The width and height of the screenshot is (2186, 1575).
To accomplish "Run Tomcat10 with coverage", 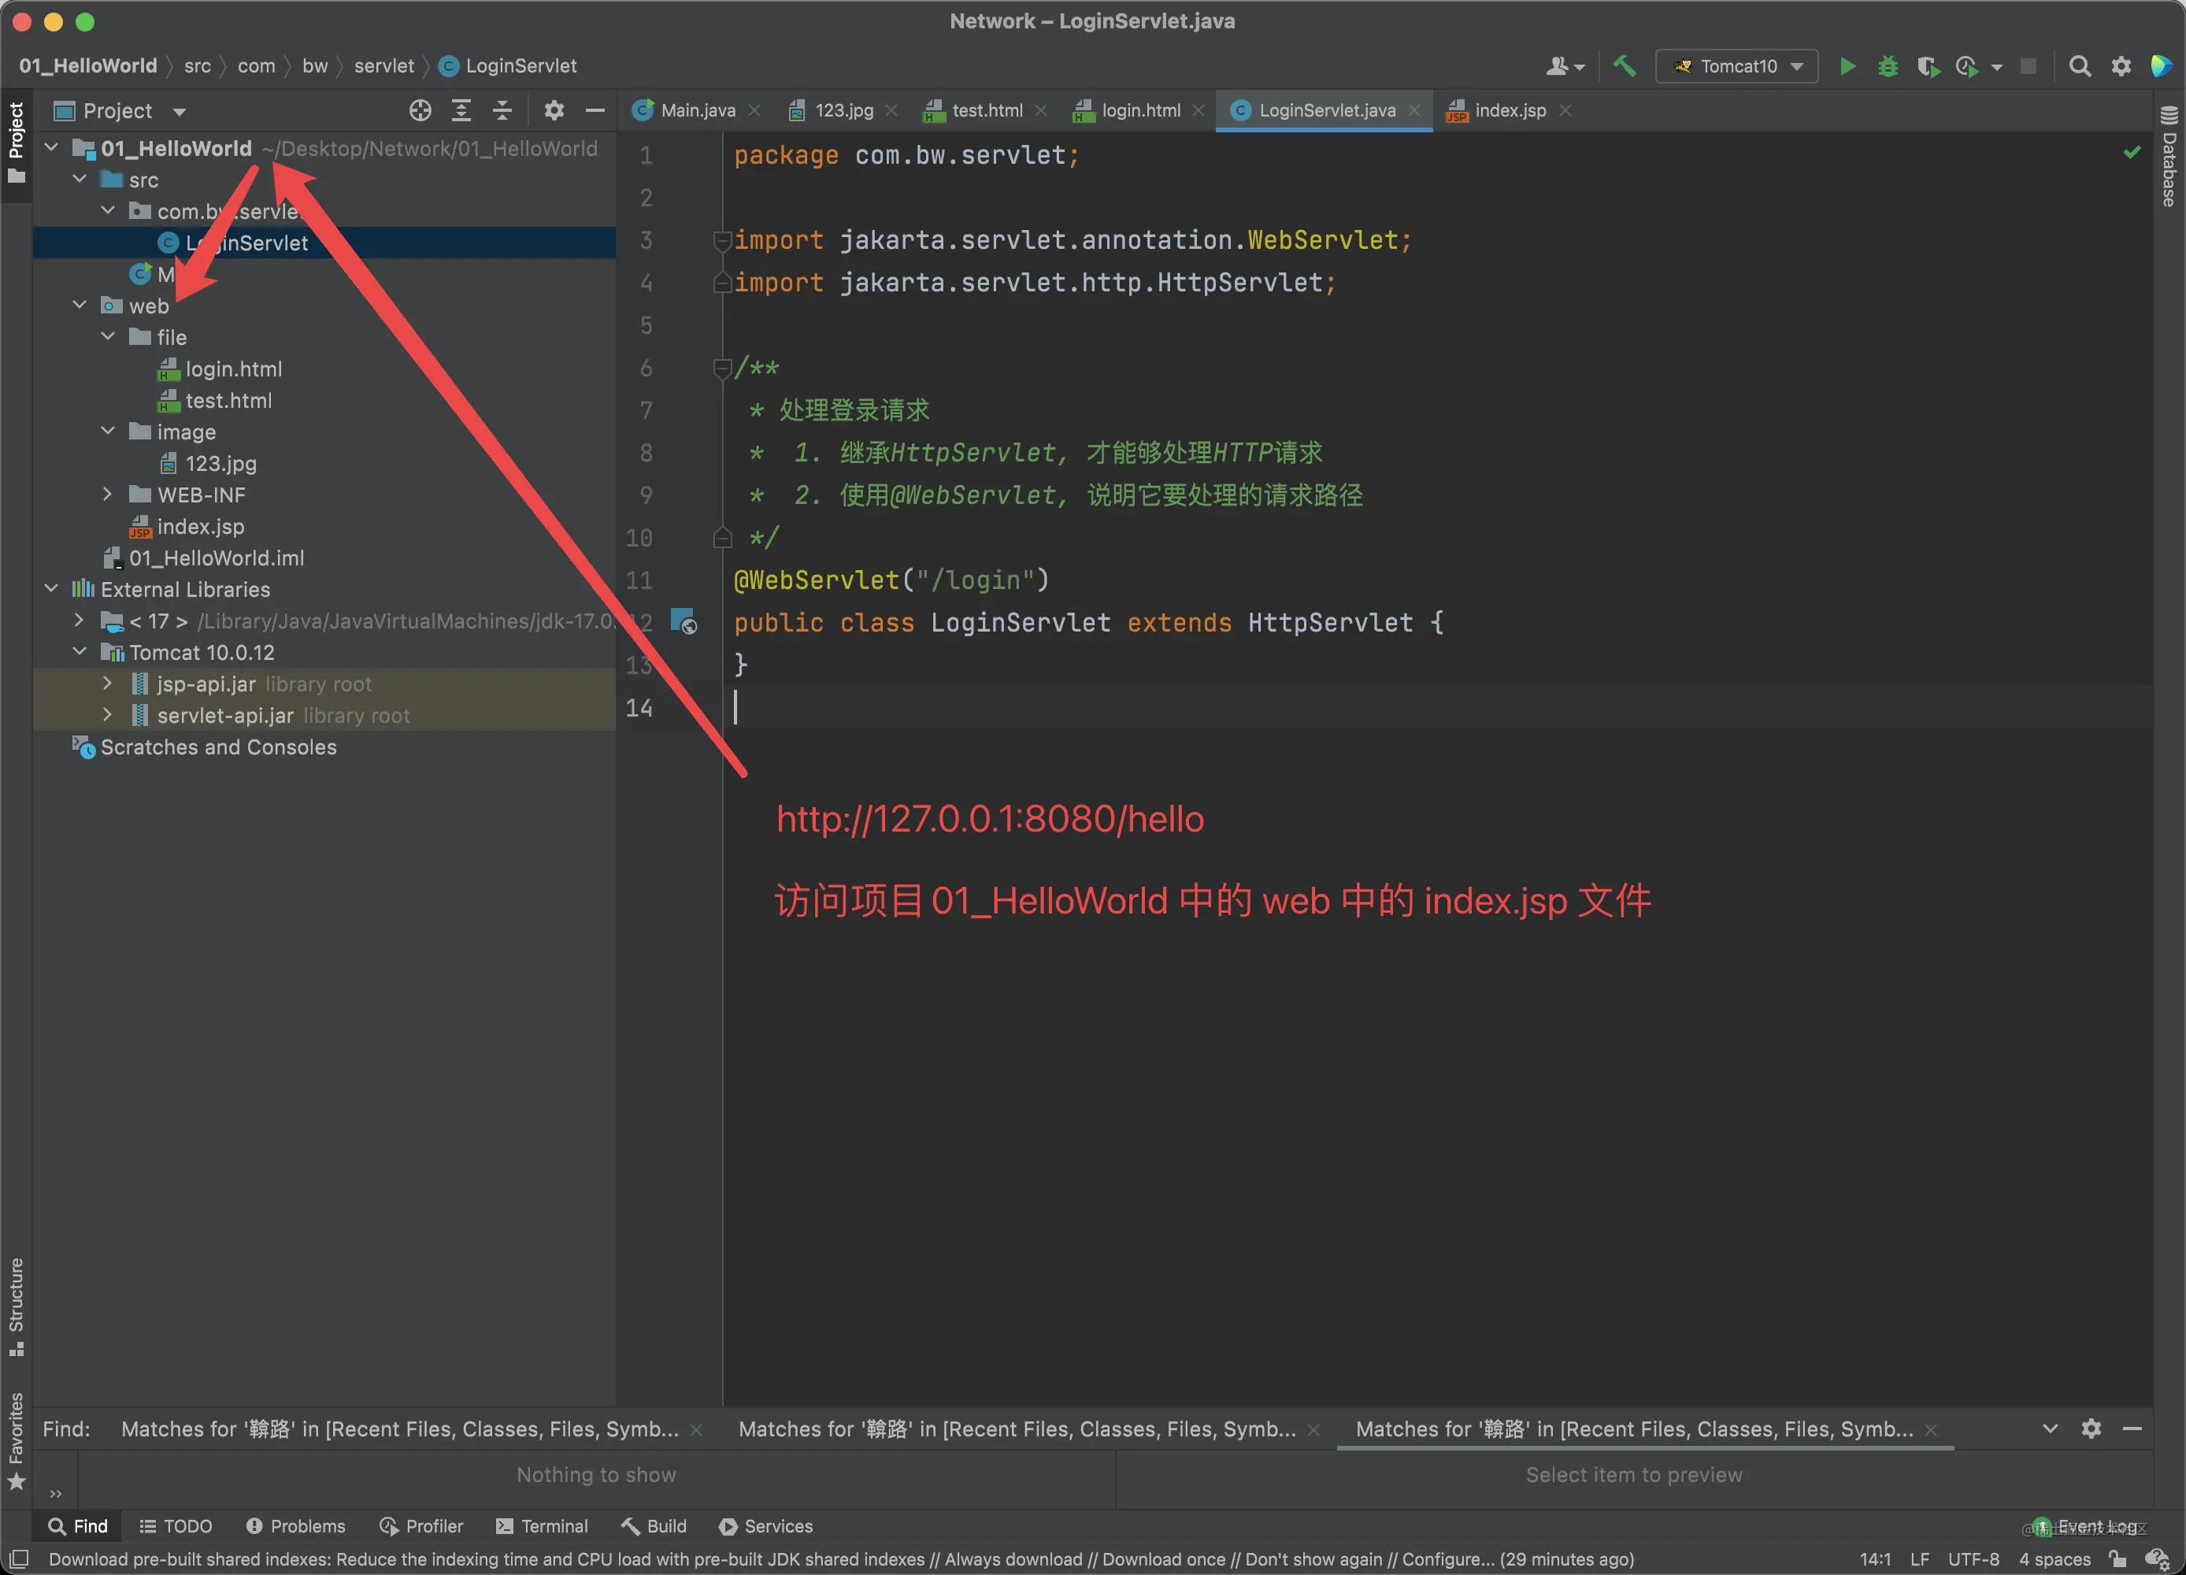I will [1928, 65].
